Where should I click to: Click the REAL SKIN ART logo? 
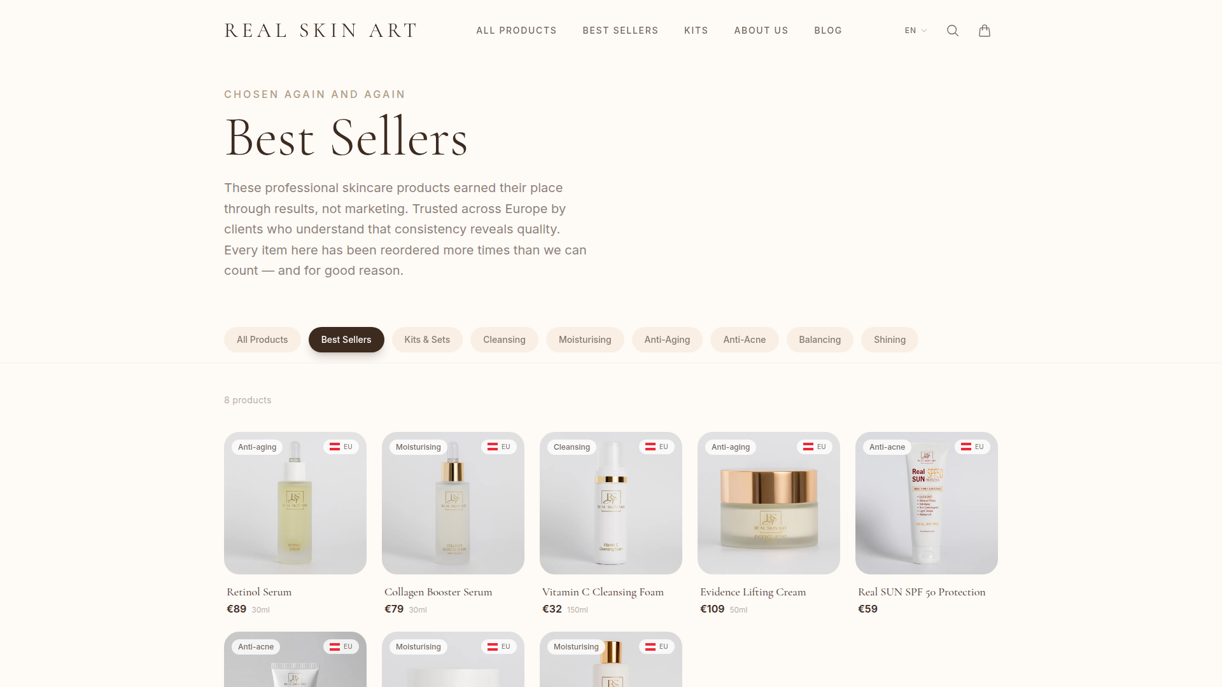[321, 31]
